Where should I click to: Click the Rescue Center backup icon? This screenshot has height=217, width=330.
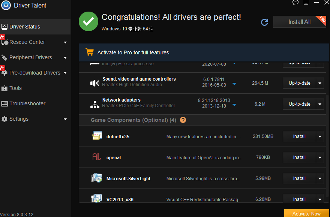pos(5,42)
